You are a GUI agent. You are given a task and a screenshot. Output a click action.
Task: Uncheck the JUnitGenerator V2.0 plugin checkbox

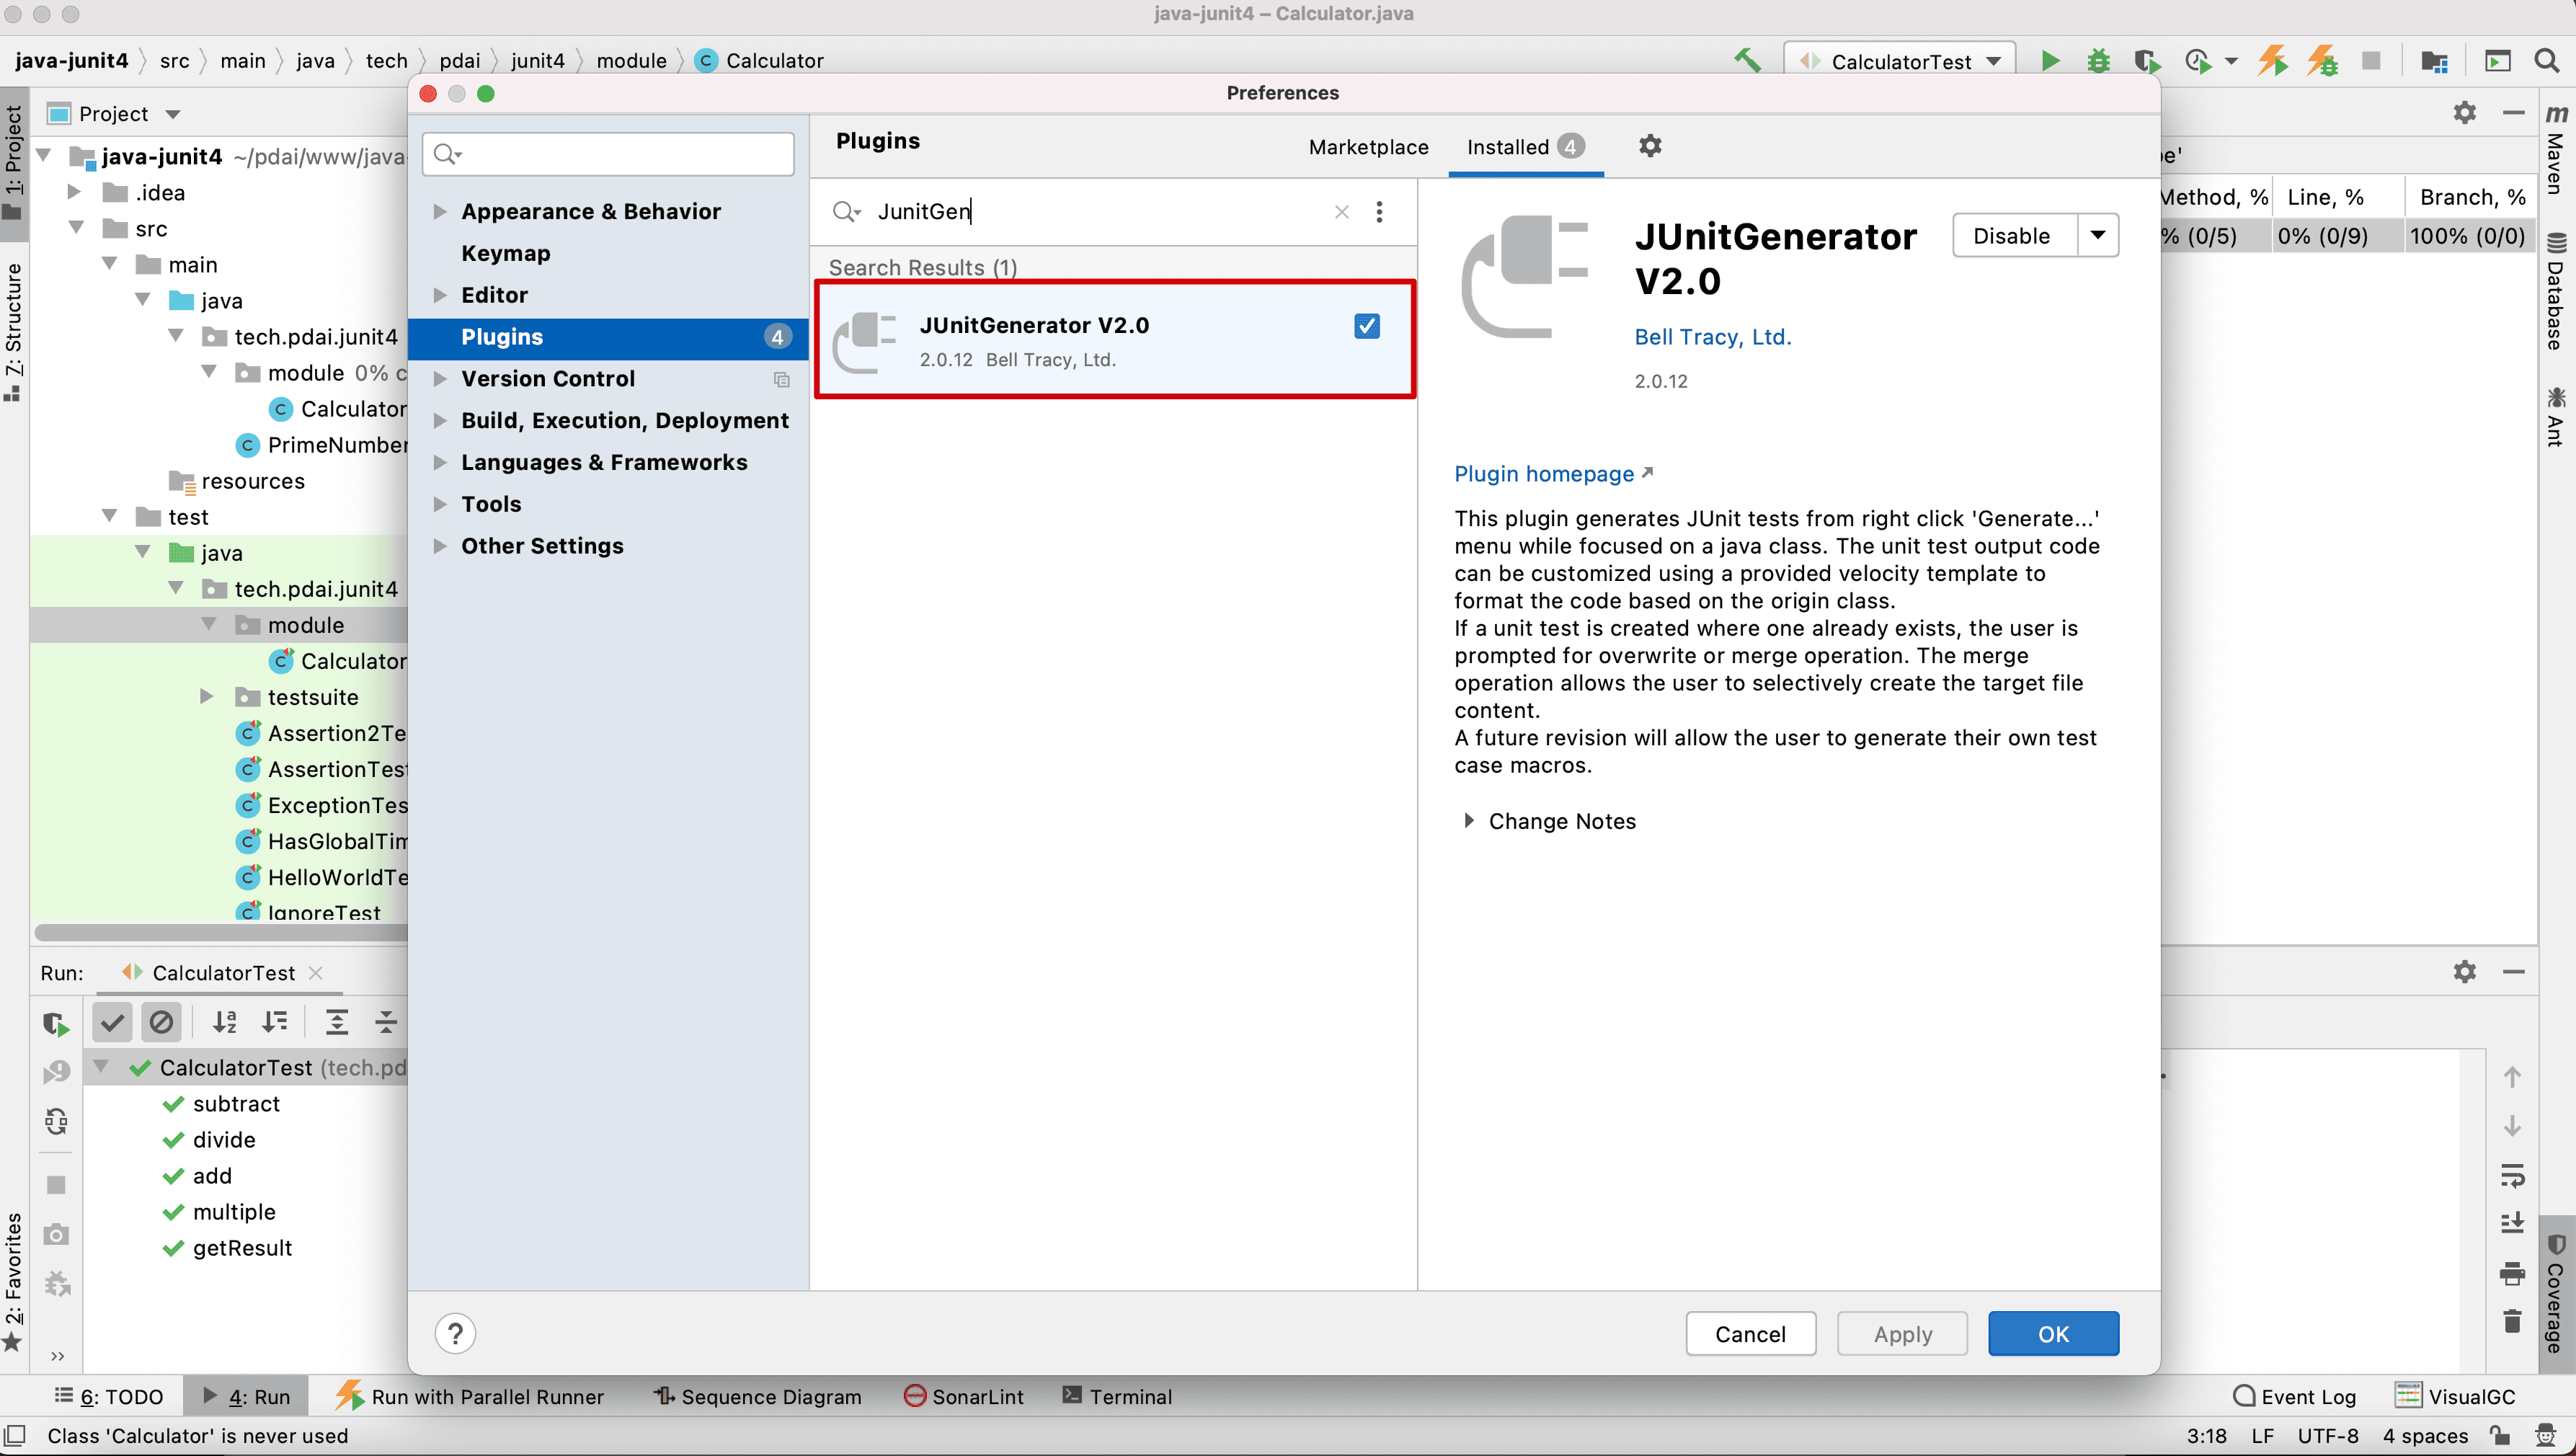[x=1366, y=326]
